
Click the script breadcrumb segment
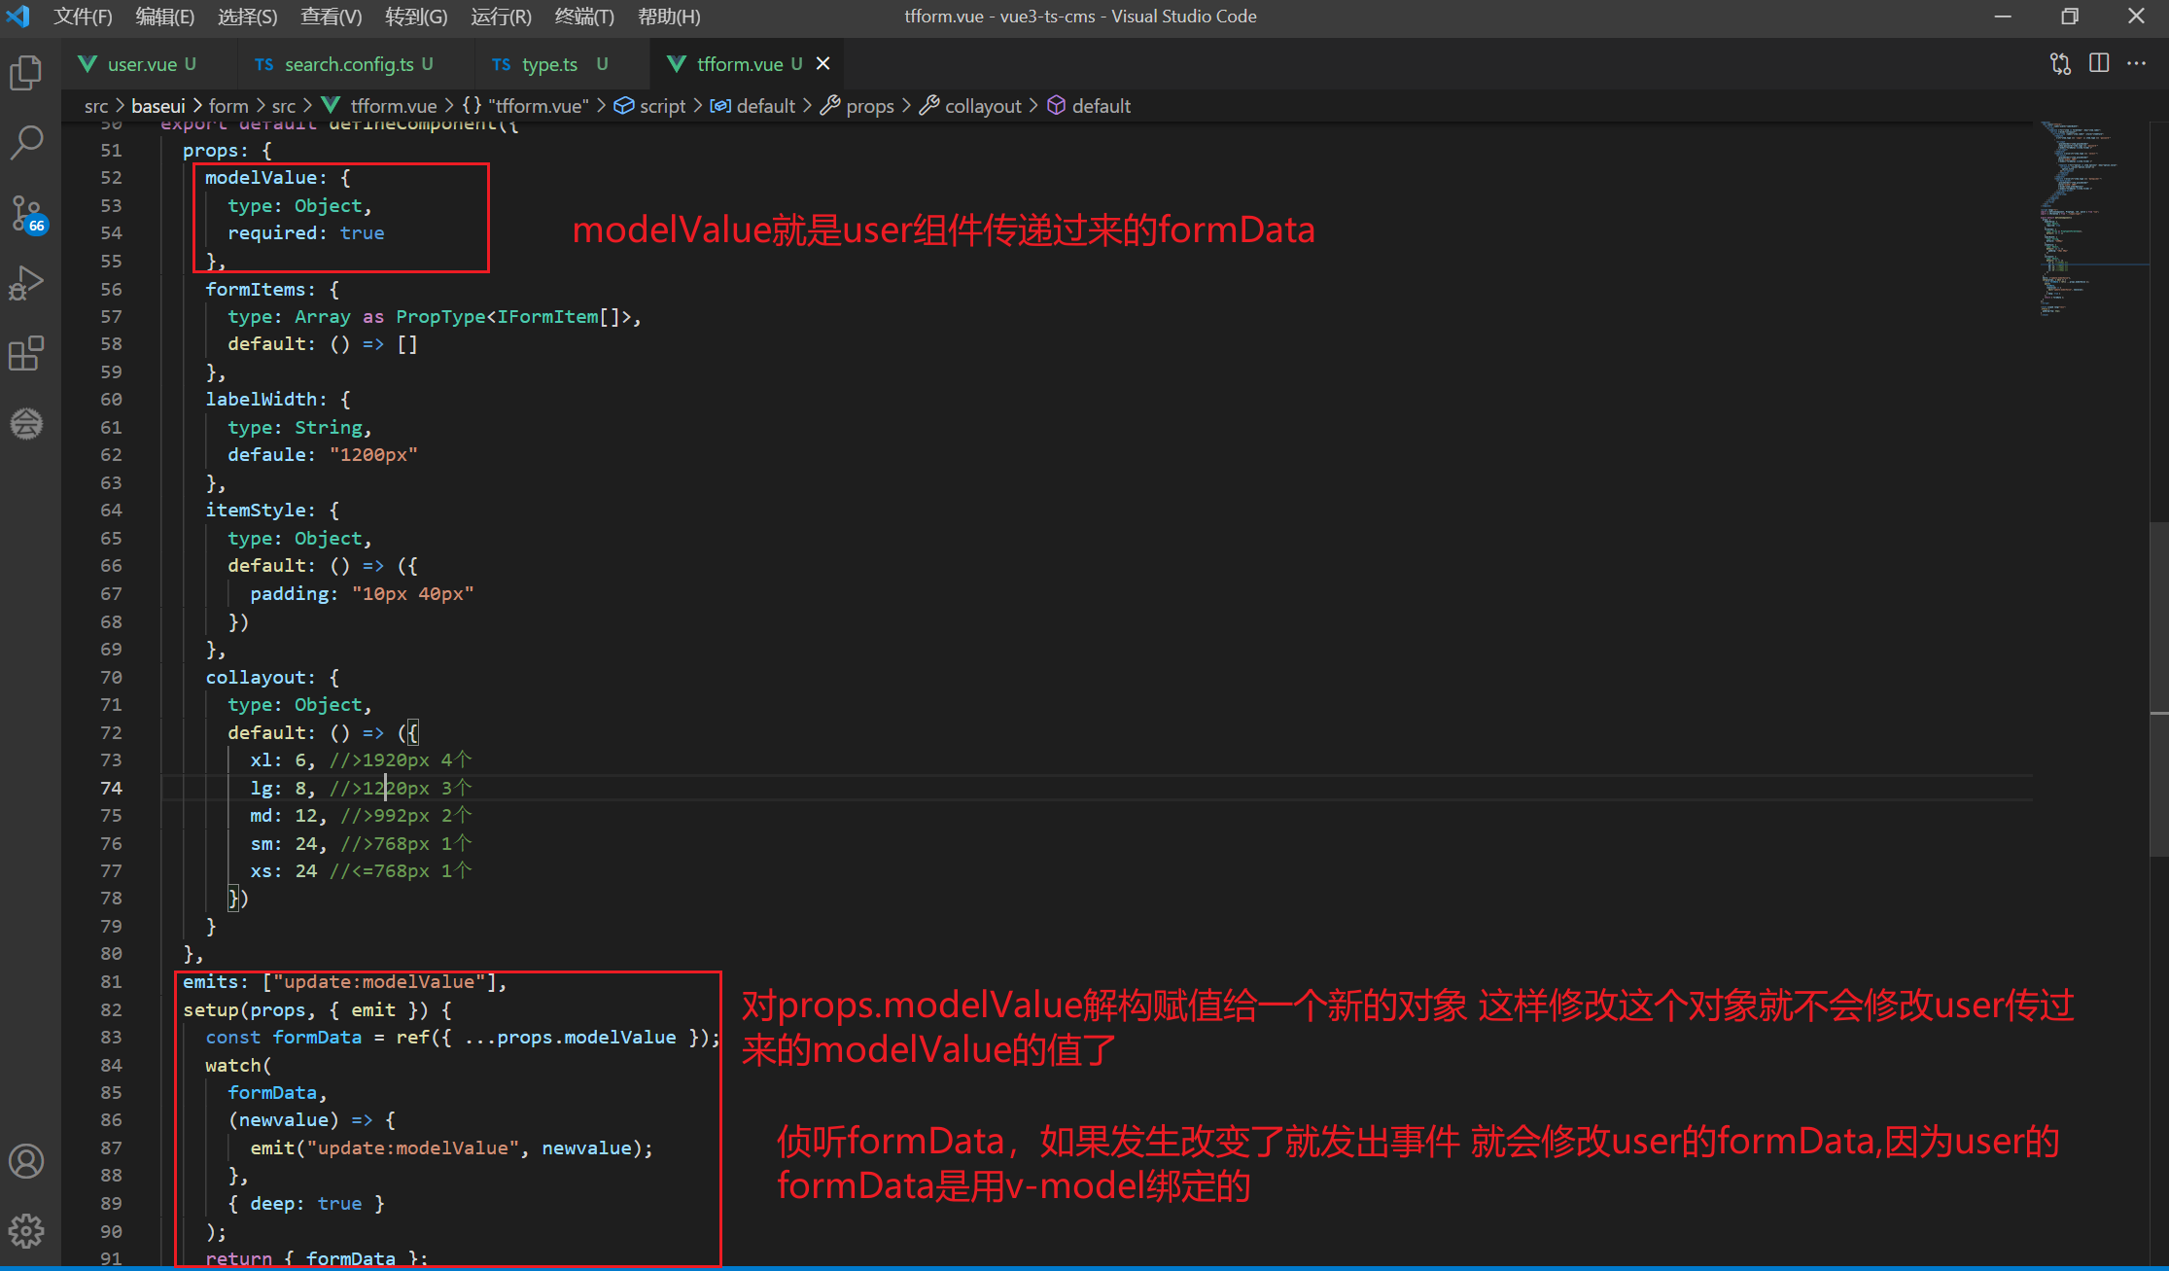650,106
